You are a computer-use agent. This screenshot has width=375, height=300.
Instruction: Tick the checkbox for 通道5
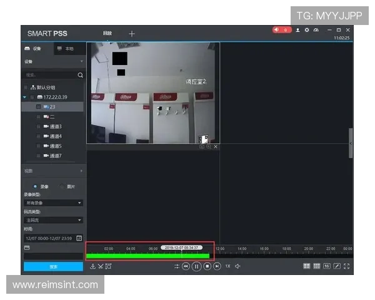coord(38,146)
